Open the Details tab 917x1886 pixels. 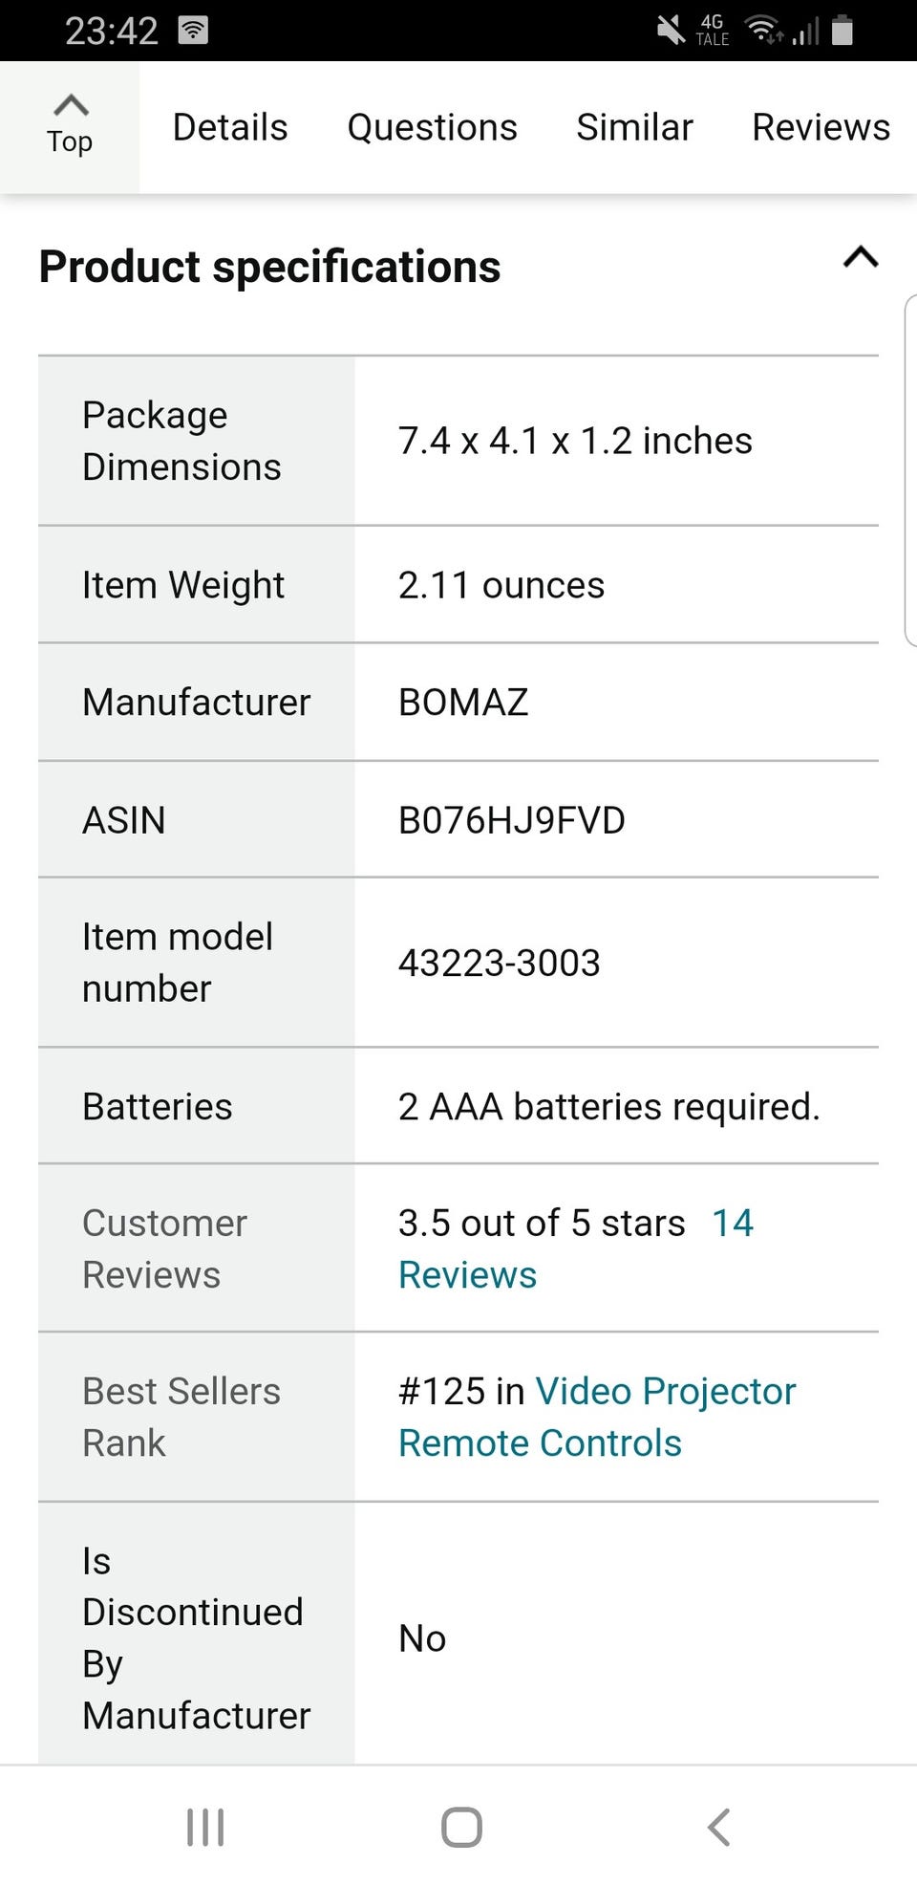coord(229,127)
